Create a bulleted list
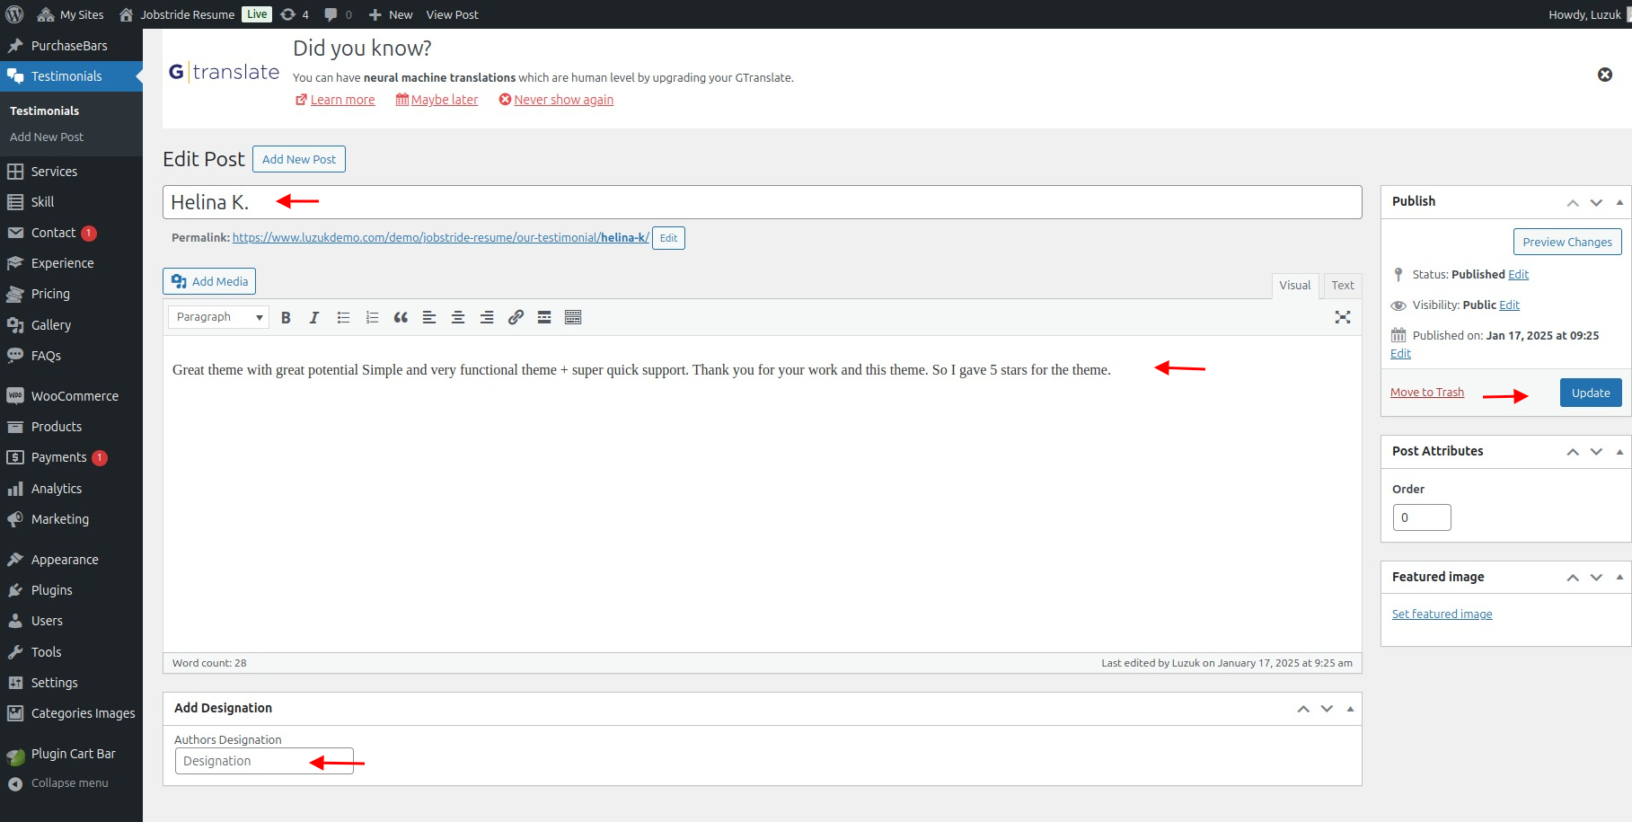Viewport: 1632px width, 822px height. 343,317
